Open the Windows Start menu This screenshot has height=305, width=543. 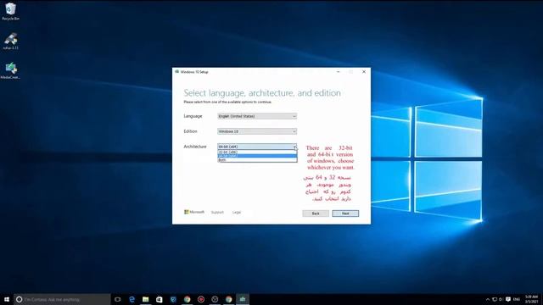pos(7,299)
